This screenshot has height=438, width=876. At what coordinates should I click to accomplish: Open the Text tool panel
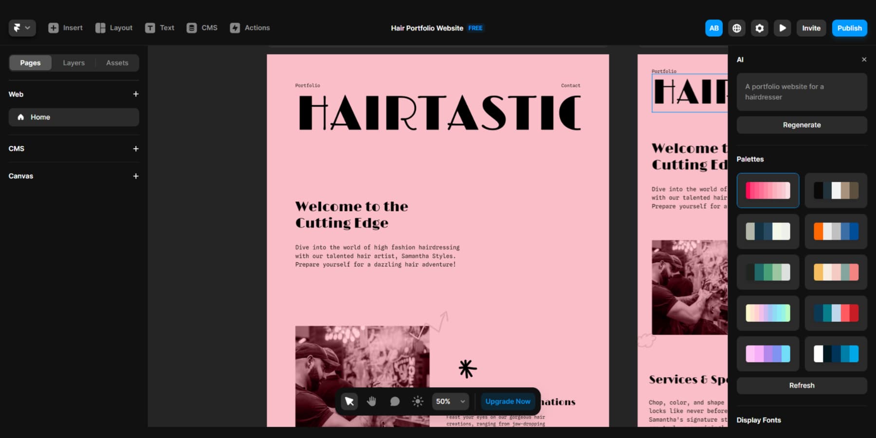coord(160,28)
